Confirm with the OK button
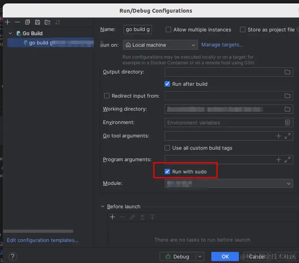The height and width of the screenshot is (263, 299). [x=225, y=256]
